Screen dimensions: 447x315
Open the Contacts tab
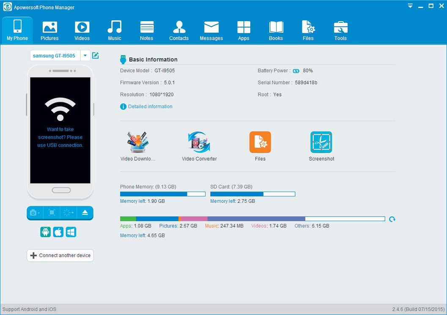(179, 30)
